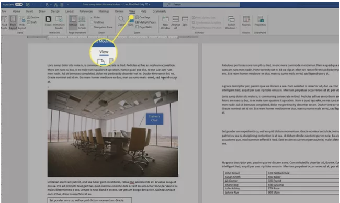Open the Zoom magnifier dialog
This screenshot has height=203, width=340.
(x=121, y=21)
